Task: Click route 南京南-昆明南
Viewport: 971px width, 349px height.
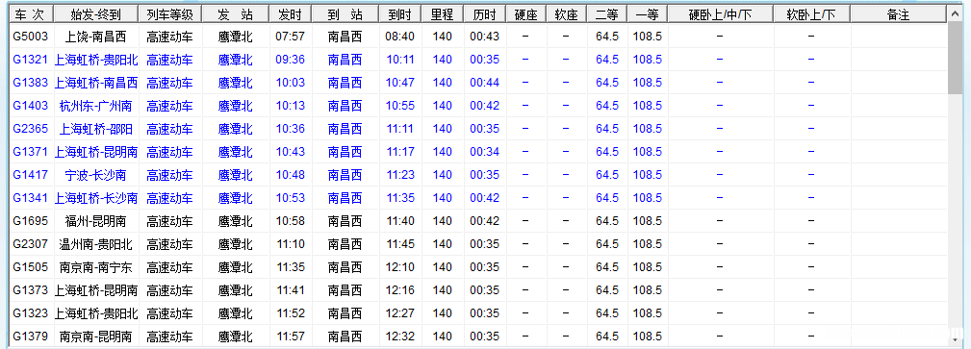Action: pyautogui.click(x=96, y=337)
